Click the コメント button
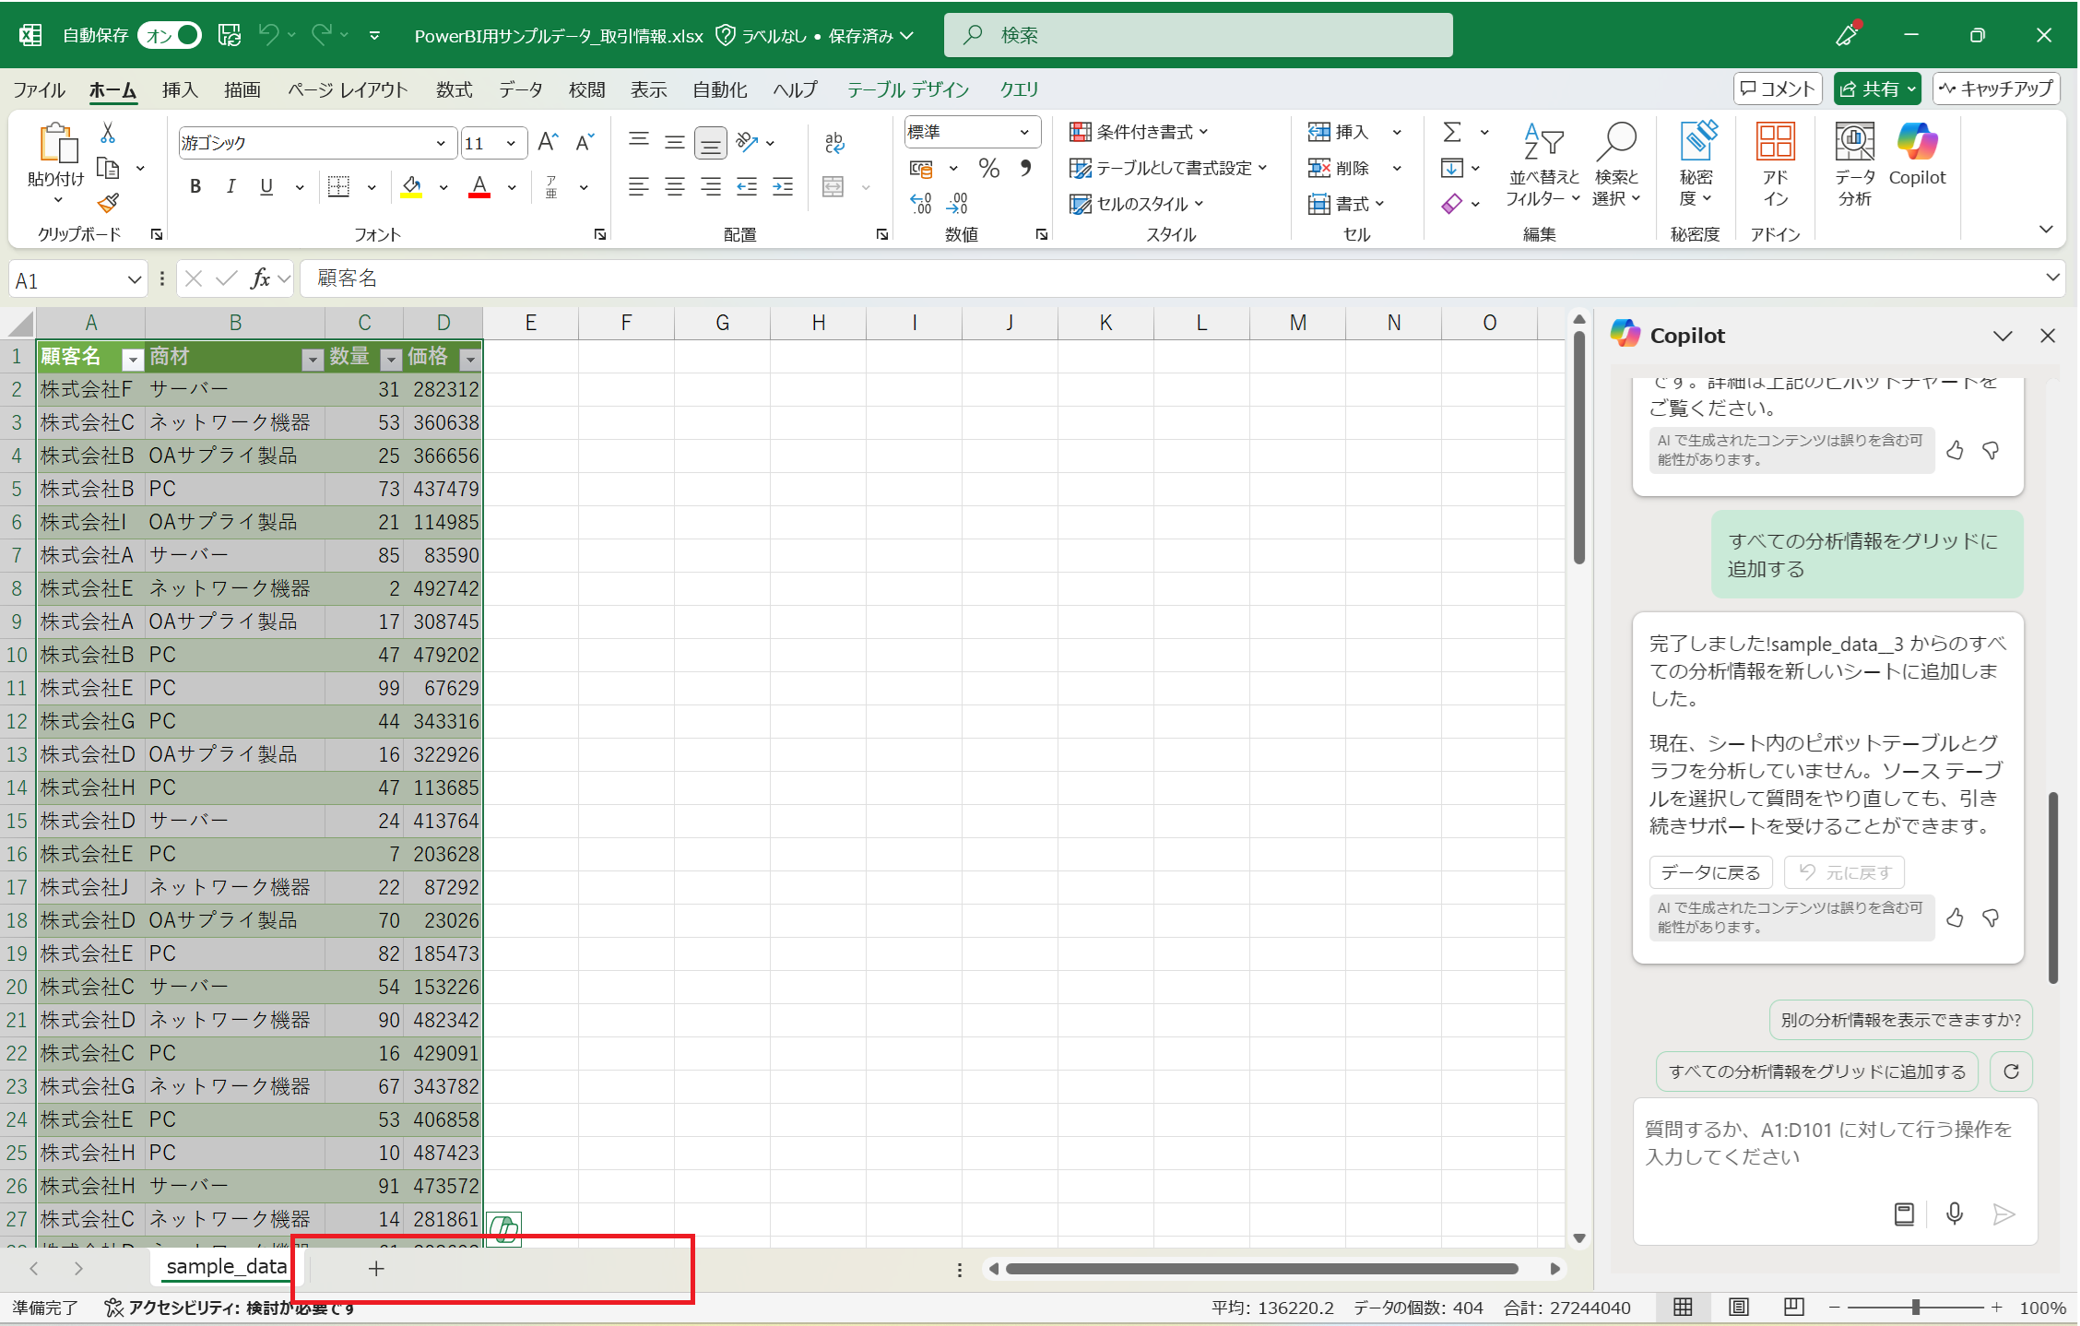Screen dimensions: 2080x1326 coord(1778,89)
